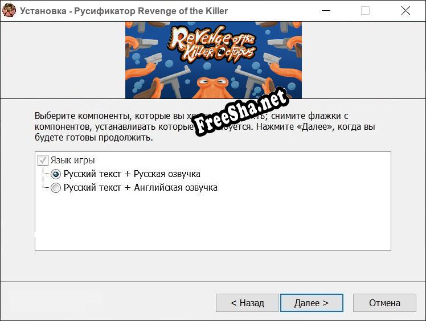This screenshot has width=426, height=321.
Task: Click the < Назад button
Action: tap(247, 303)
